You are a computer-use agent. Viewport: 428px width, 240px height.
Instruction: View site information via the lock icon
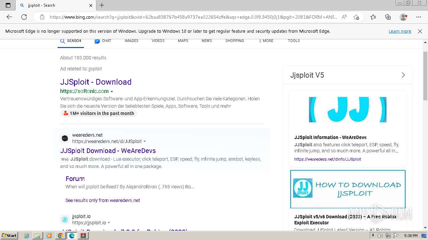pos(42,17)
